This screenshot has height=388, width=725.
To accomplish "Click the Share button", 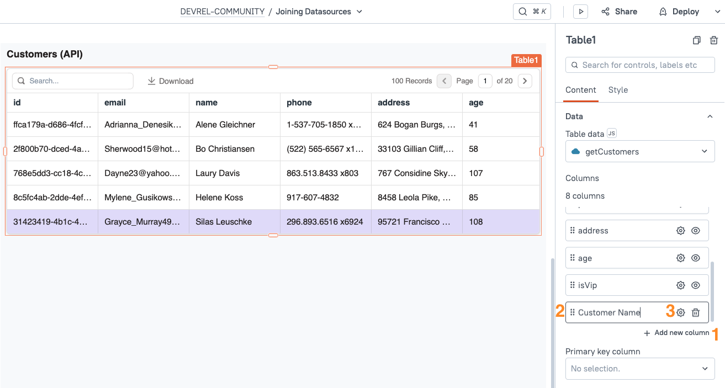I will (619, 11).
